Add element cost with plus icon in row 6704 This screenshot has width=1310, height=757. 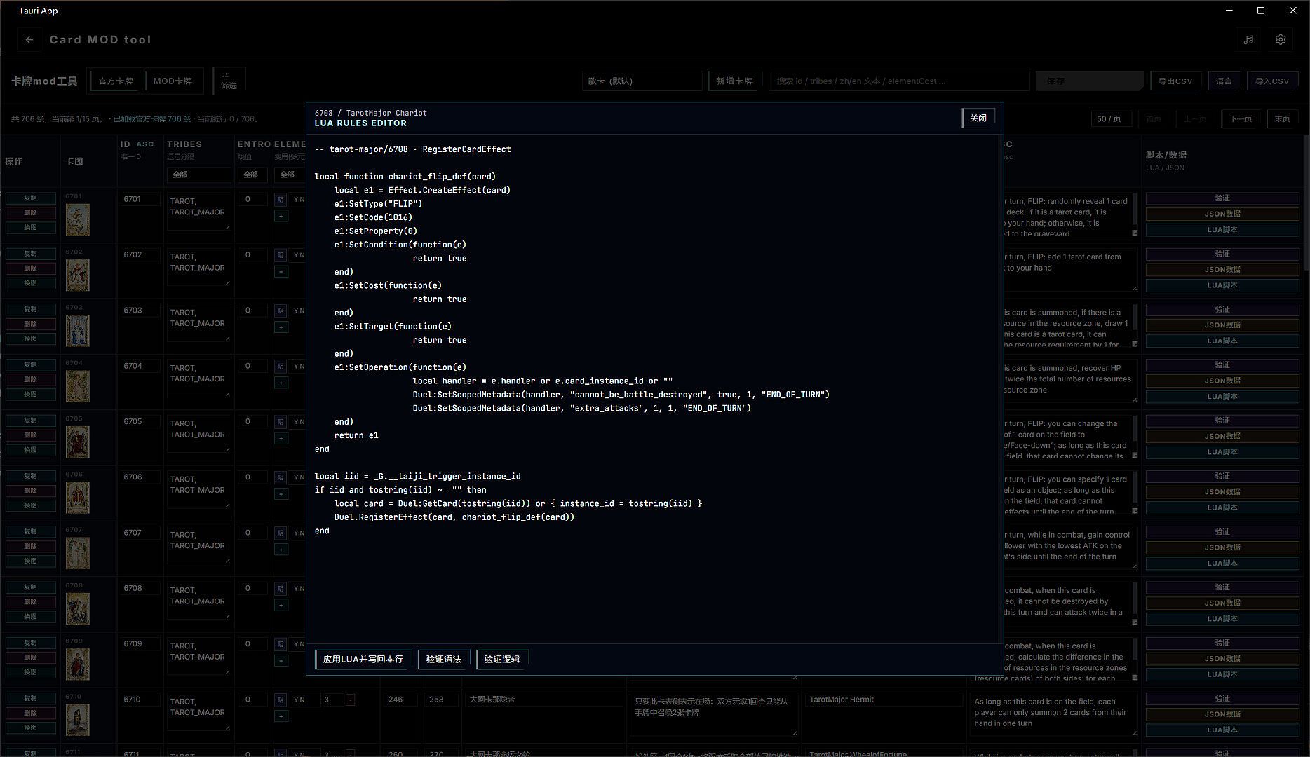pos(281,383)
